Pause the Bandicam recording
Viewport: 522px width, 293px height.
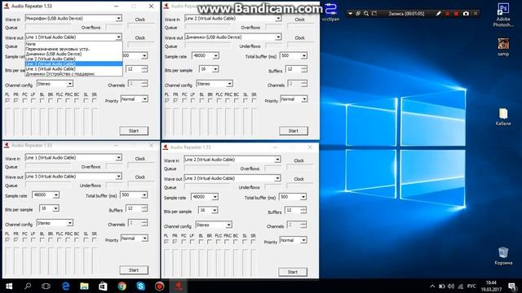click(448, 14)
